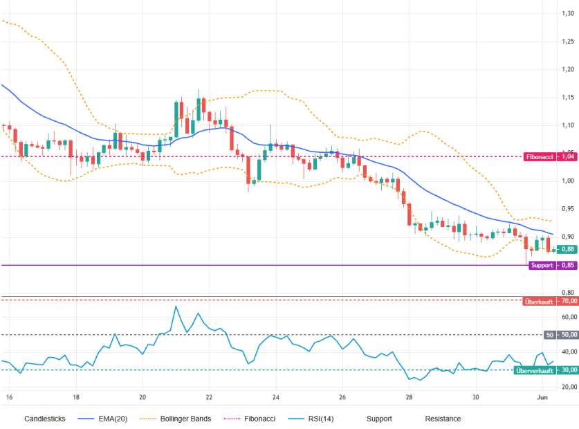Click the 0,80 price axis value
Image resolution: width=579 pixels, height=429 pixels.
pyautogui.click(x=568, y=293)
